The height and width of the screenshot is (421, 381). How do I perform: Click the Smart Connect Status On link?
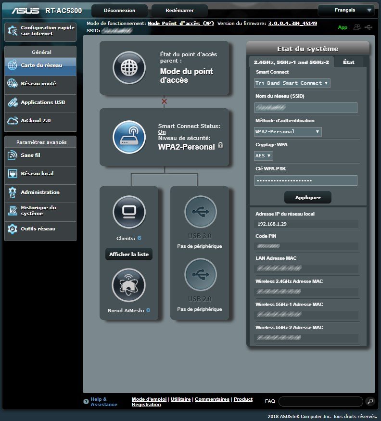[x=162, y=132]
